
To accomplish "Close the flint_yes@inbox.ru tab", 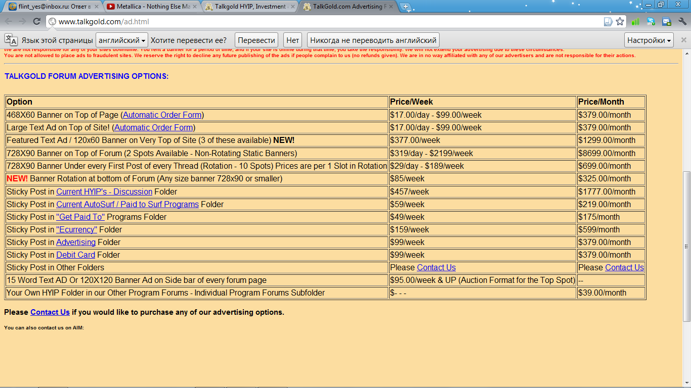I will tap(97, 7).
